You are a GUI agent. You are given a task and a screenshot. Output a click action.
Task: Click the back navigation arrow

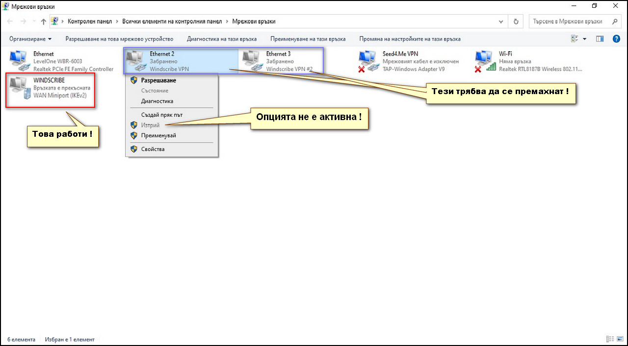pyautogui.click(x=10, y=22)
